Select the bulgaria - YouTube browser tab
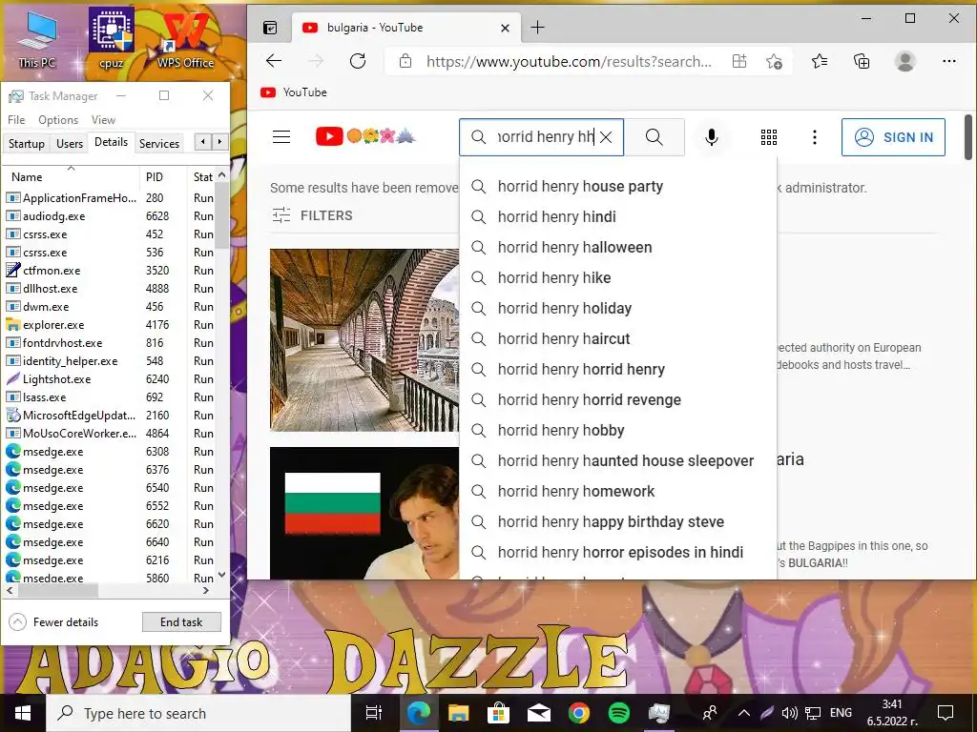 point(405,28)
